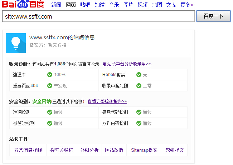Click the Robots封禁 label
Screen dimensions: 233x165
pyautogui.click(x=114, y=75)
